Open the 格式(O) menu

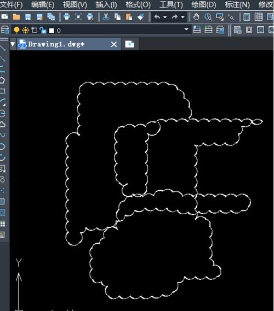(x=138, y=4)
